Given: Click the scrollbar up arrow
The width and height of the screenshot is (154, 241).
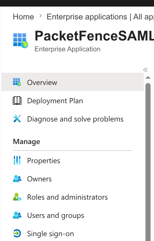Looking at the screenshot, I should [148, 78].
